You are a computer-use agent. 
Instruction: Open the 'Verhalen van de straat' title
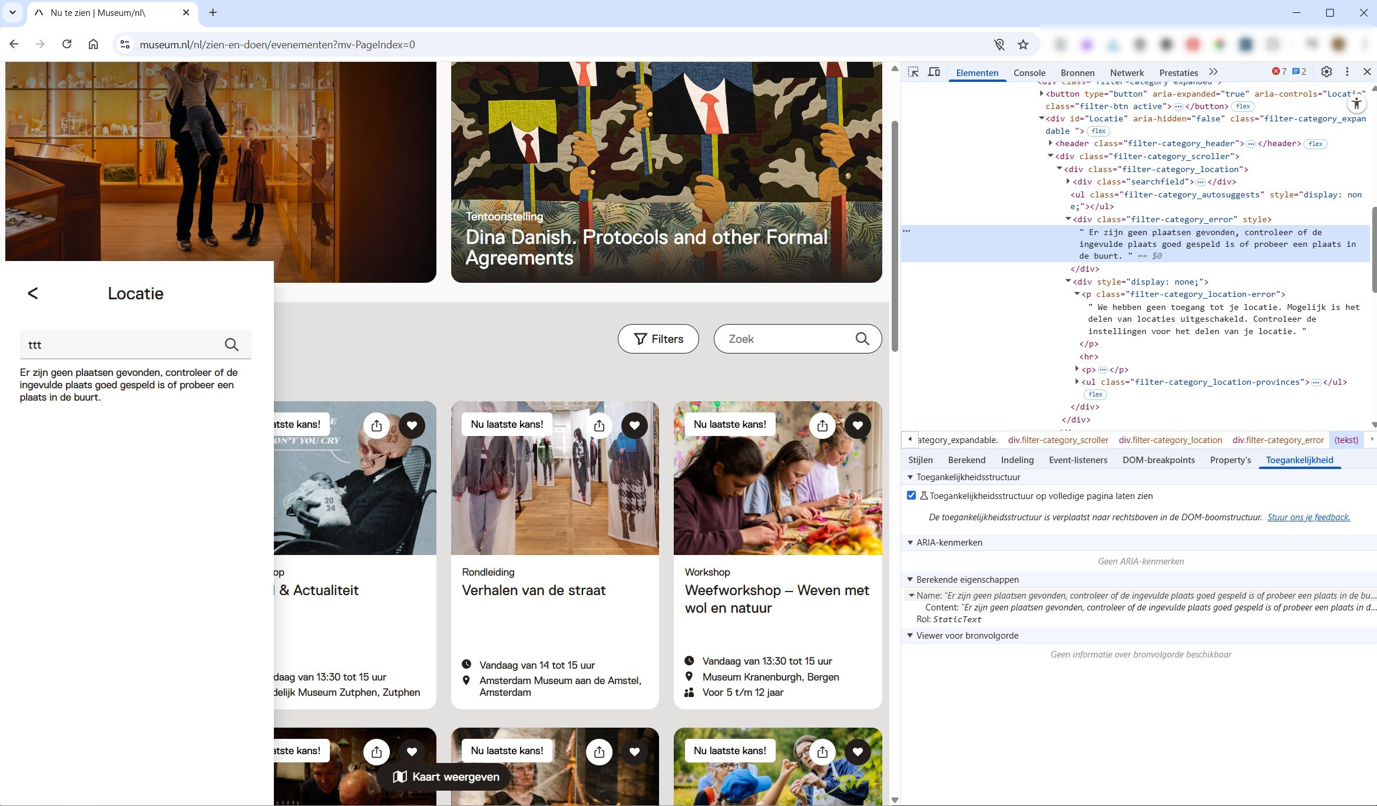pos(534,590)
